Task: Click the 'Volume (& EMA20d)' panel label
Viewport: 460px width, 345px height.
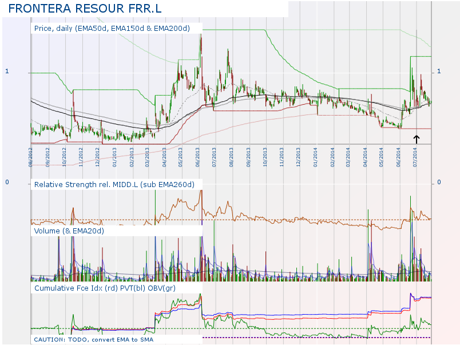Action: (69, 231)
